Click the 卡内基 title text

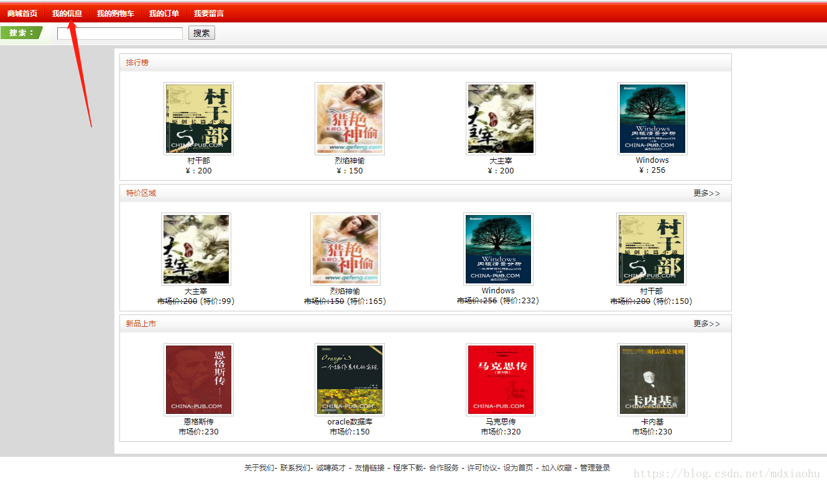coord(652,422)
